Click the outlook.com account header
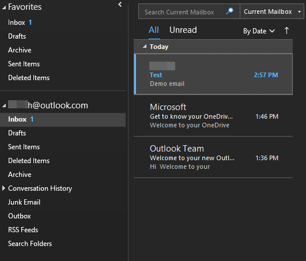This screenshot has height=261, width=306. tap(48, 105)
